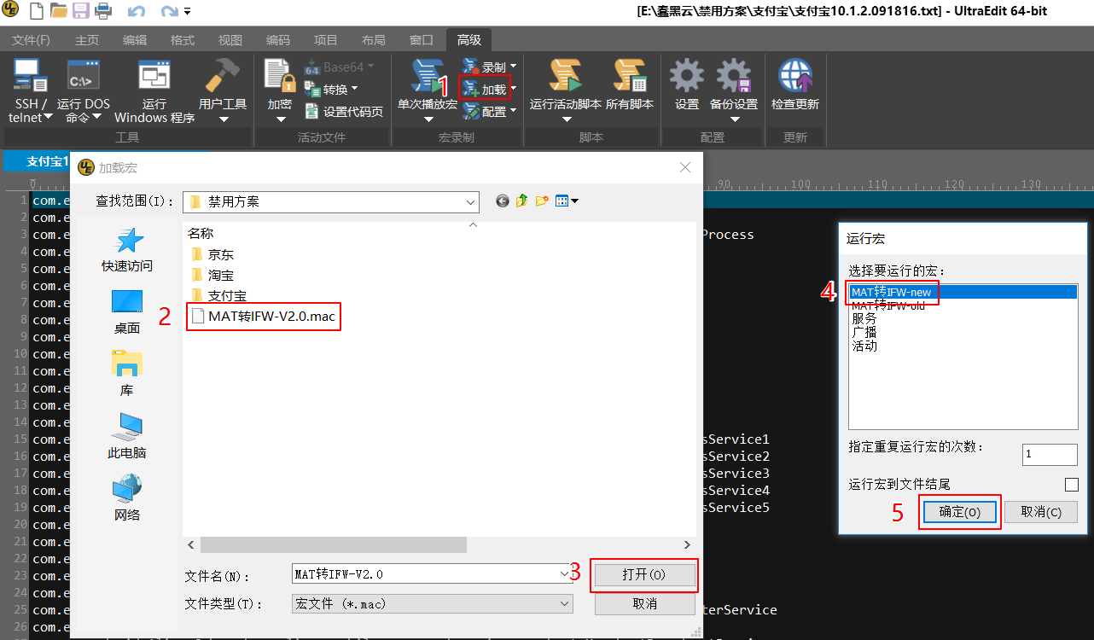Click the SSH / telnet icon
This screenshot has width=1094, height=640.
30,77
